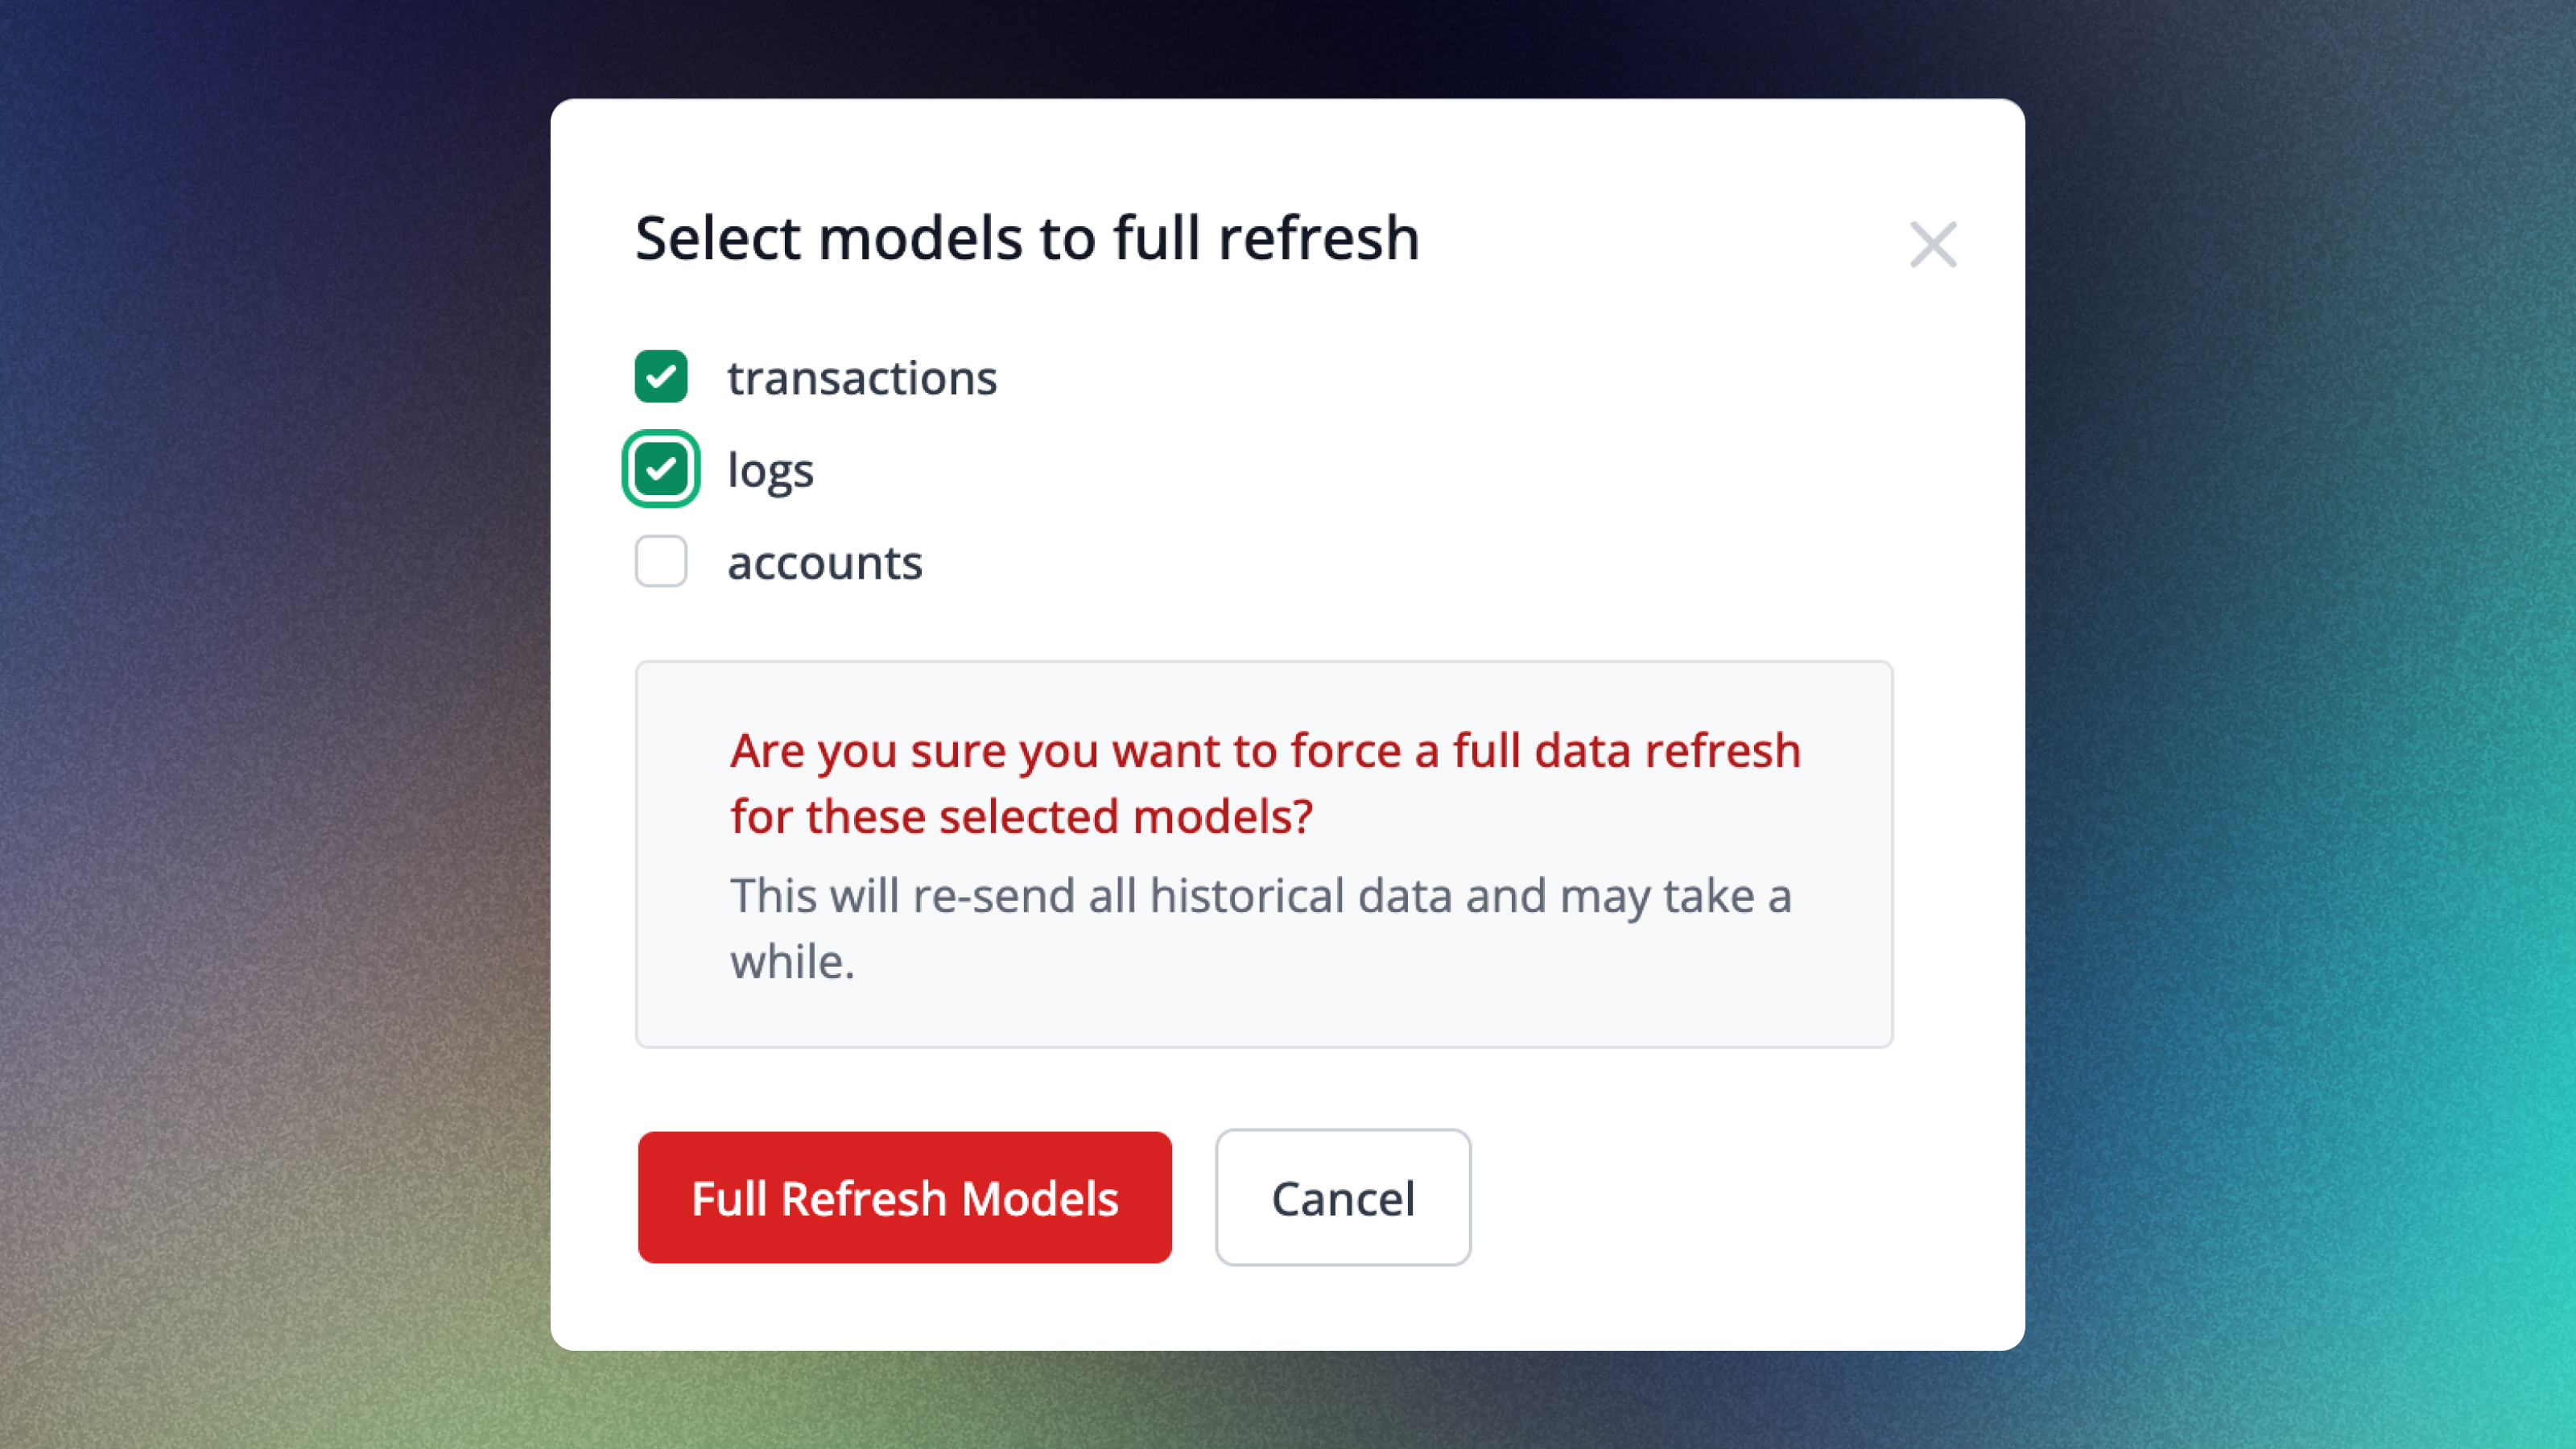Click the 'transactions' model label
The height and width of the screenshot is (1449, 2576).
click(861, 378)
